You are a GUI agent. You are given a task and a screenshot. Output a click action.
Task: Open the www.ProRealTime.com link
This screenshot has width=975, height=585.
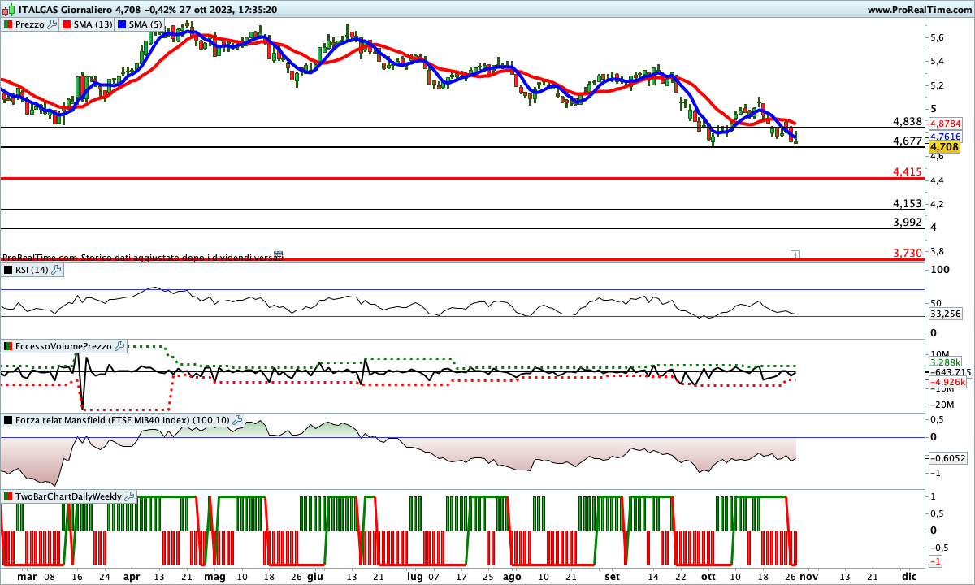(x=919, y=10)
